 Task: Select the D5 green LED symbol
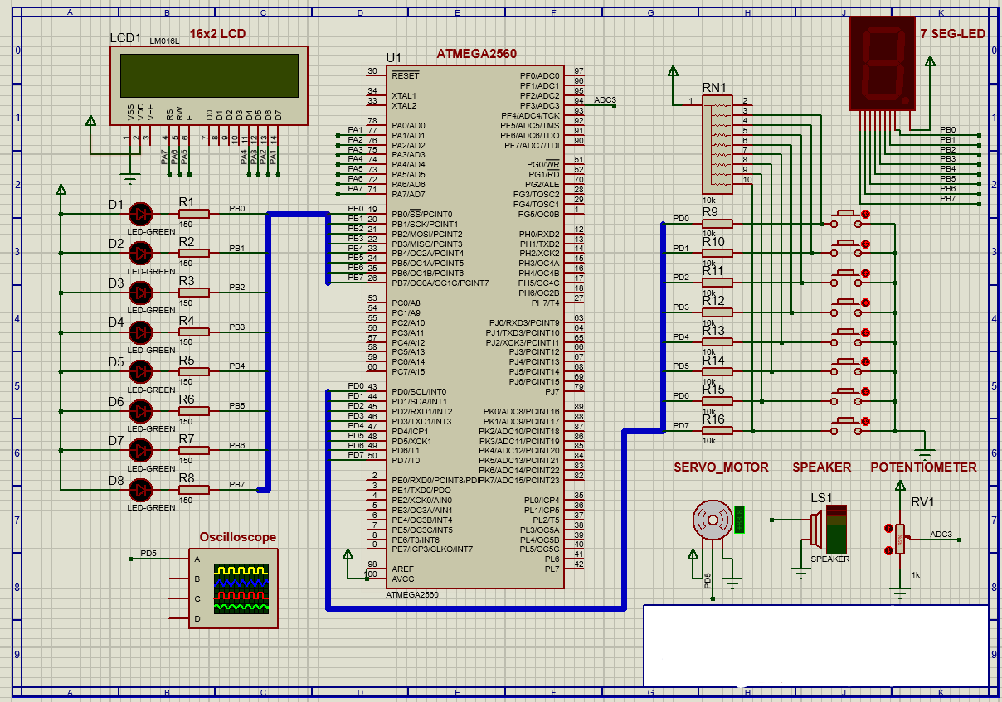(142, 371)
